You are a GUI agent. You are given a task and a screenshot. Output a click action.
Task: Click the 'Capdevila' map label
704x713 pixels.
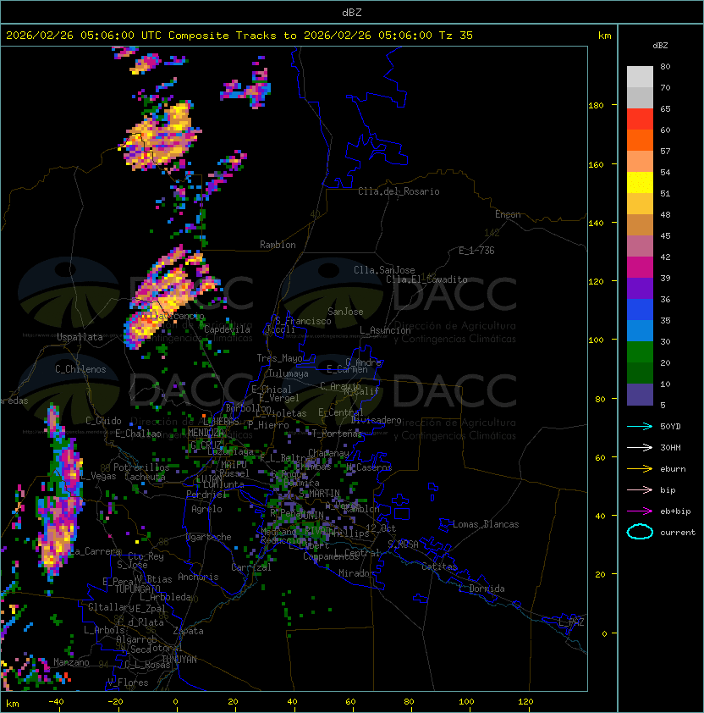tap(228, 329)
